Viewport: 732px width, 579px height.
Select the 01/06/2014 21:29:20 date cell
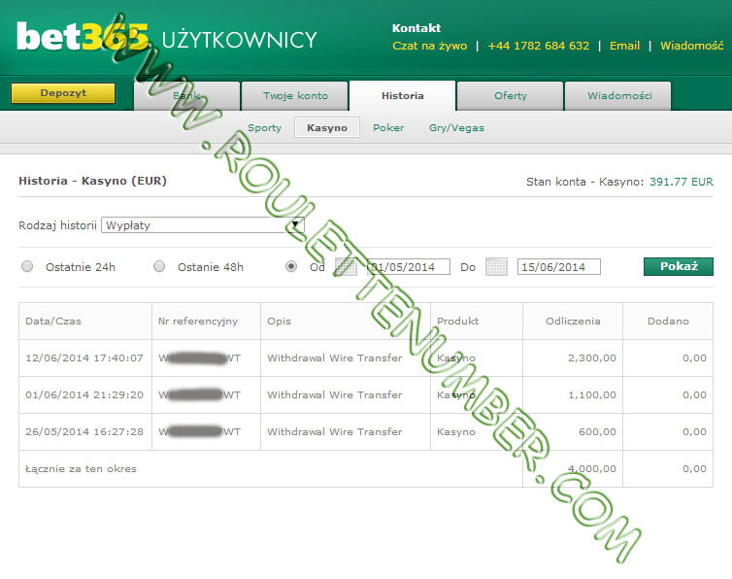[x=84, y=394]
